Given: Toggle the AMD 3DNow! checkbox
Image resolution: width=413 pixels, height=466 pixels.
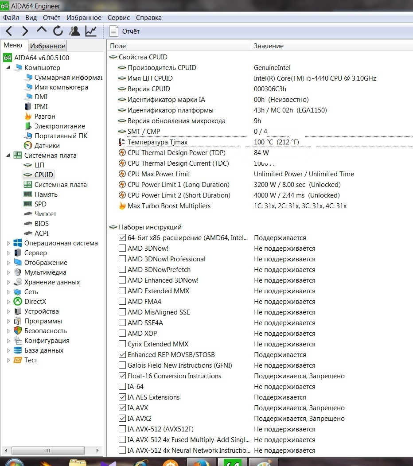Looking at the screenshot, I should pos(122,248).
